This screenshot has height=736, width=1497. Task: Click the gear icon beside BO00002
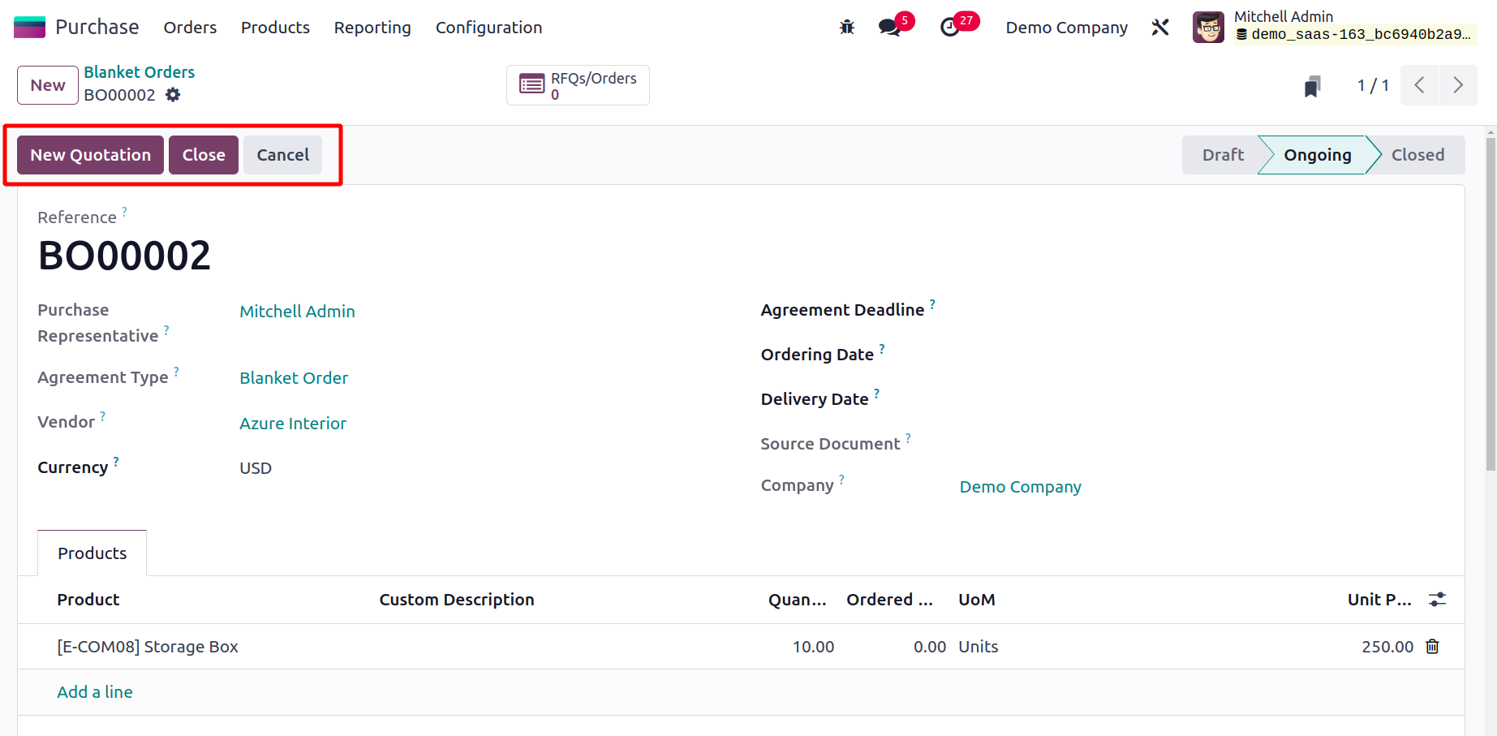tap(173, 95)
